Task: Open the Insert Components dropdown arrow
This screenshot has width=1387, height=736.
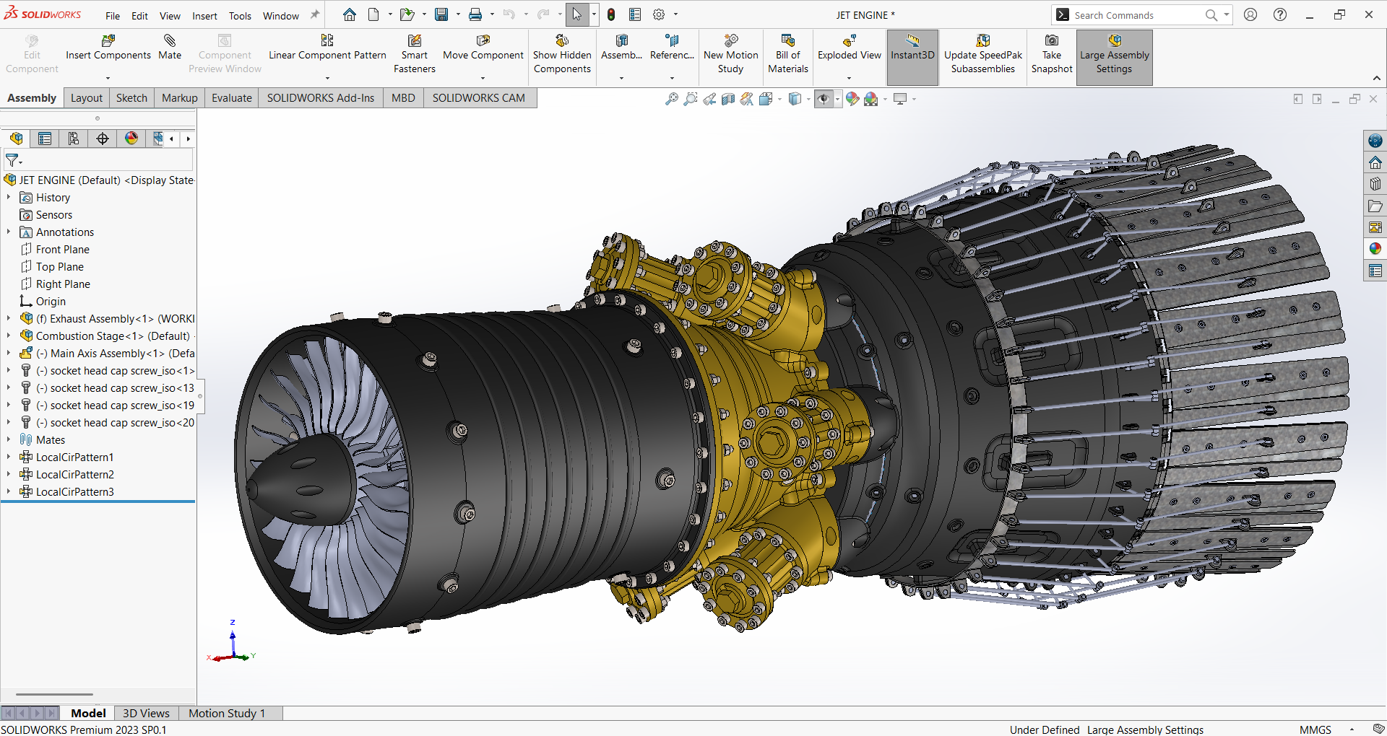Action: pyautogui.click(x=108, y=78)
